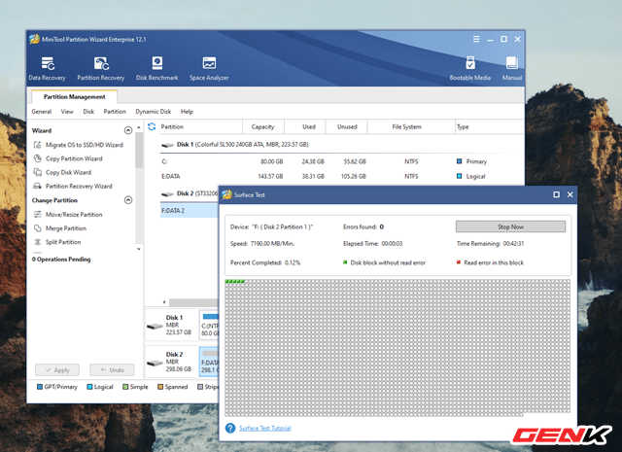Open the View menu

pos(67,112)
